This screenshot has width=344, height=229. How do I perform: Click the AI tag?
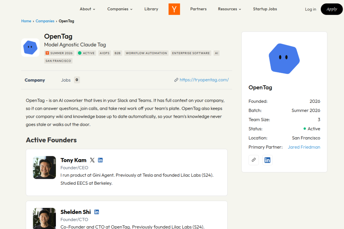coord(216,53)
